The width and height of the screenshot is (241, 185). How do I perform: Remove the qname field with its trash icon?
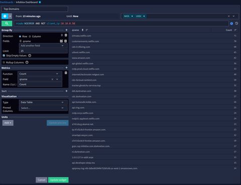[x=66, y=41]
